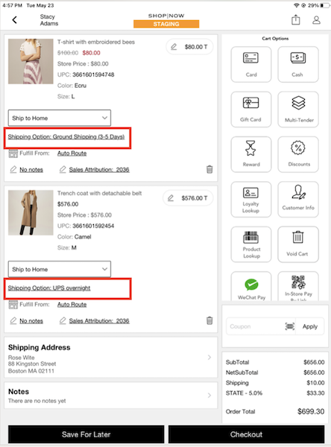Edit the $576.00 T price
This screenshot has width=331, height=447.
pos(188,198)
